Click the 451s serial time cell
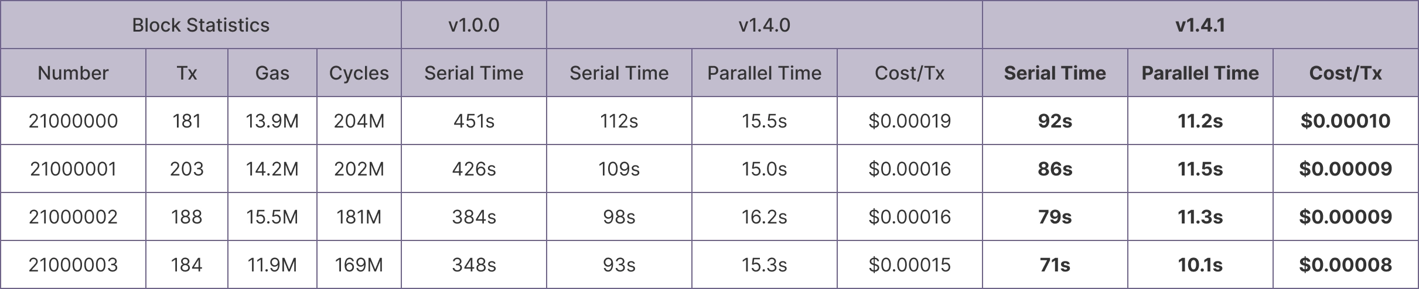The width and height of the screenshot is (1419, 289). click(473, 121)
